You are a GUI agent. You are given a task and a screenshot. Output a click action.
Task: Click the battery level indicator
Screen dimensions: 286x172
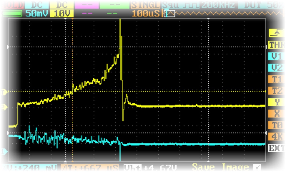click(x=12, y=13)
